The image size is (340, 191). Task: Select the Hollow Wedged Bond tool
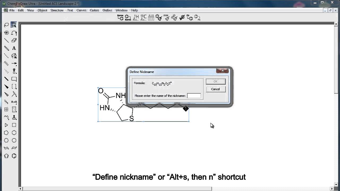6,94
